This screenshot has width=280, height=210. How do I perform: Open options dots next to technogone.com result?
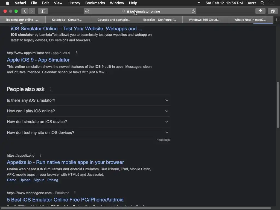(x=75, y=193)
